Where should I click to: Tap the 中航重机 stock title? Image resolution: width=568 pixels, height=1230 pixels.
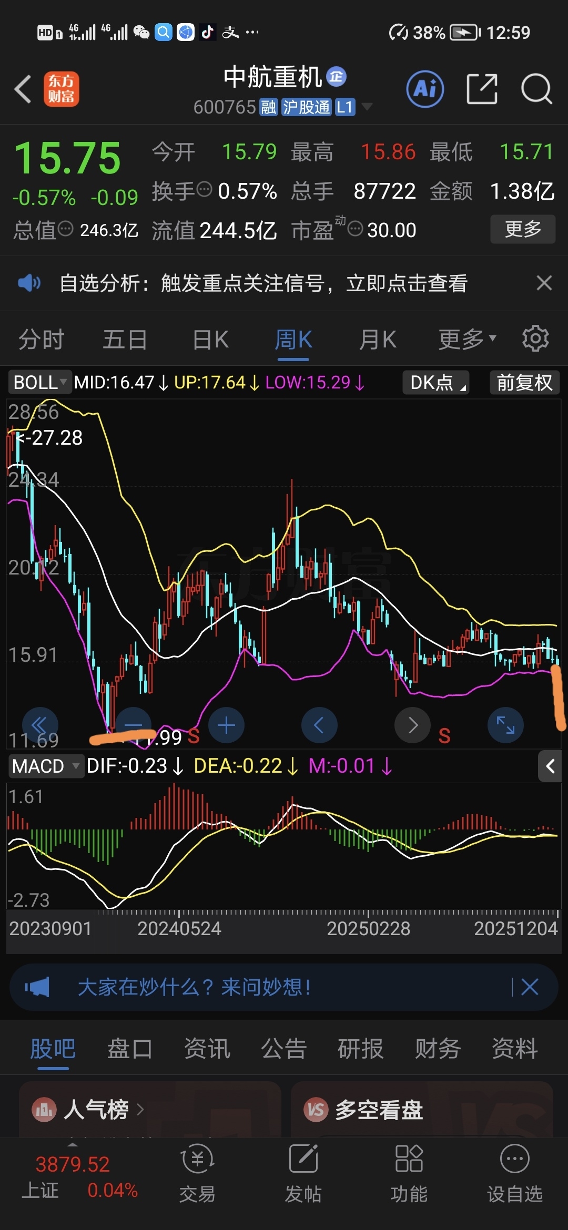[272, 77]
